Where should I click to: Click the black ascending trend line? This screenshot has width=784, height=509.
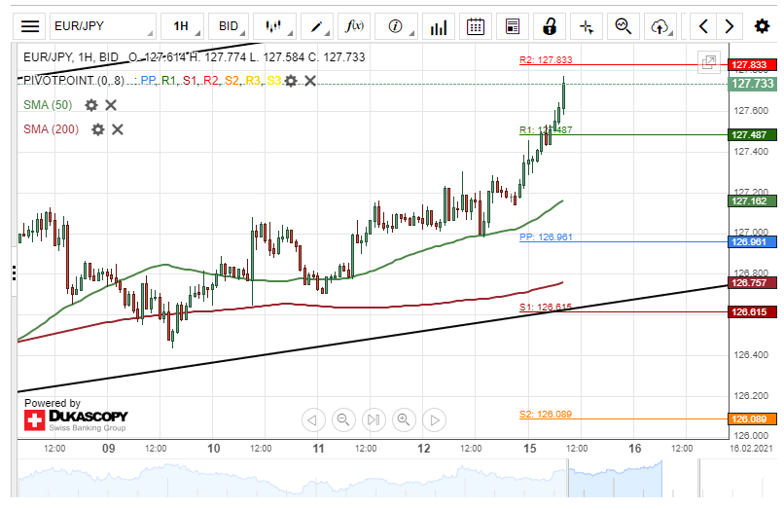373,339
